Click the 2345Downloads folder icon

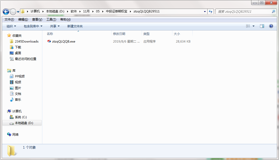coord(12,42)
